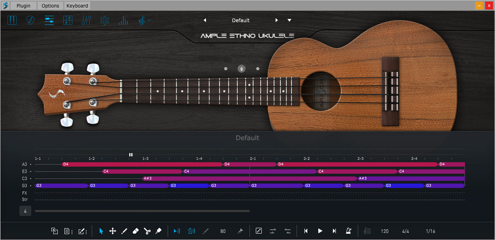Screen dimensions: 495x240
Task: Open the 1/16 grid size selector
Action: click(x=431, y=231)
